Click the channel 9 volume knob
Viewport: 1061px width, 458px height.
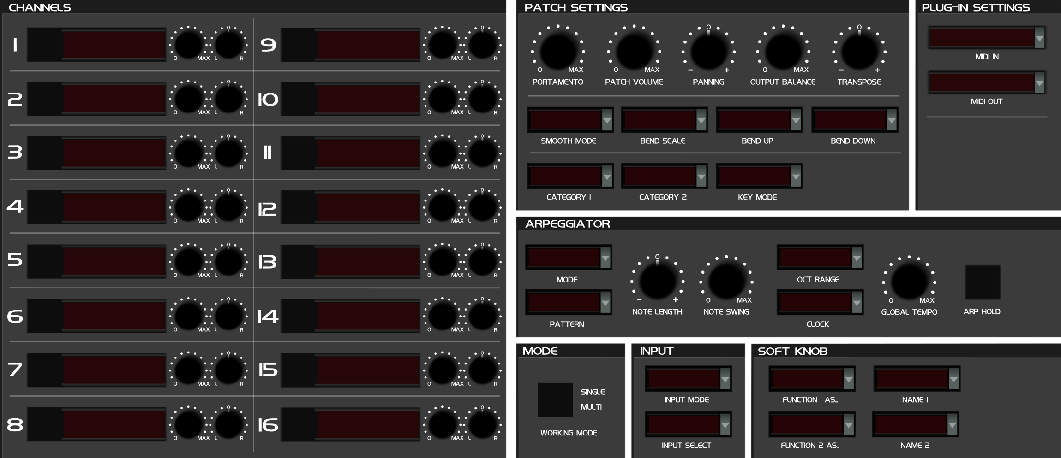[443, 45]
